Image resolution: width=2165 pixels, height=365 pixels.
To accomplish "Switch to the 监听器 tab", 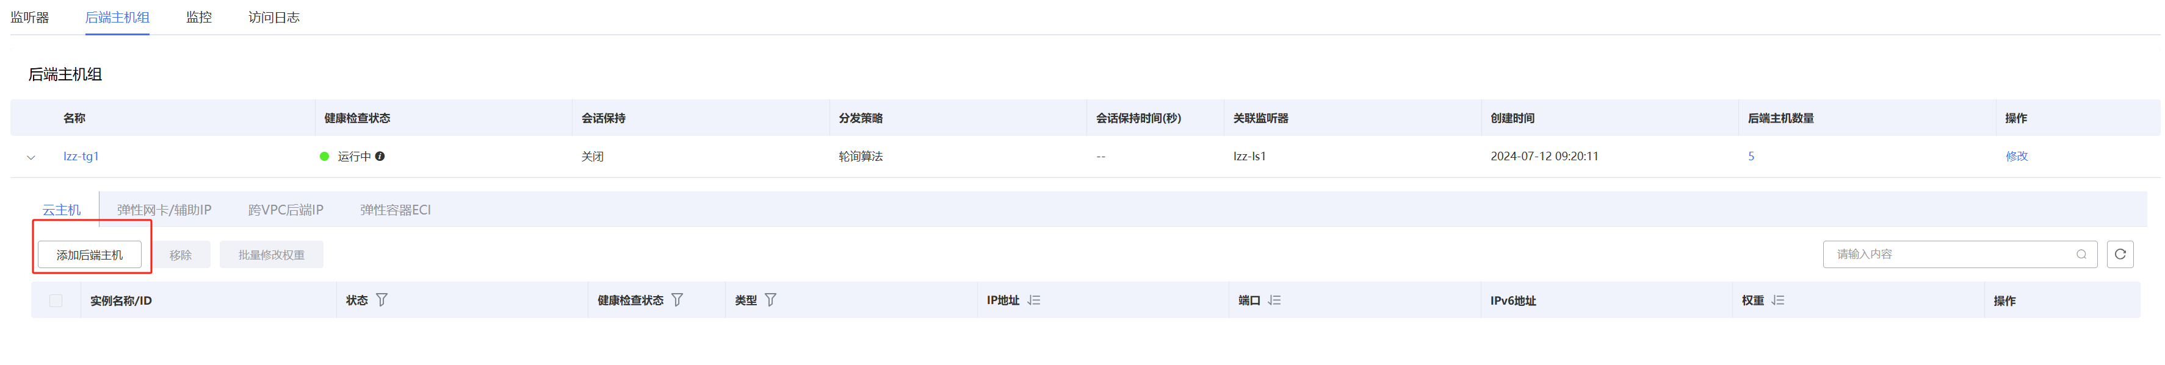I will 29,17.
